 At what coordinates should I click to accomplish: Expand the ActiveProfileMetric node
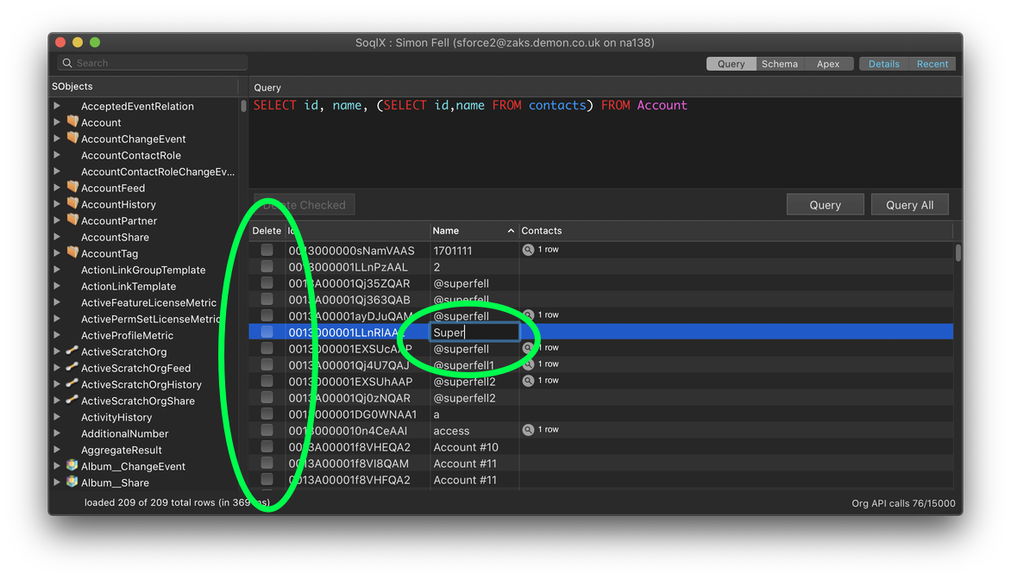[58, 335]
